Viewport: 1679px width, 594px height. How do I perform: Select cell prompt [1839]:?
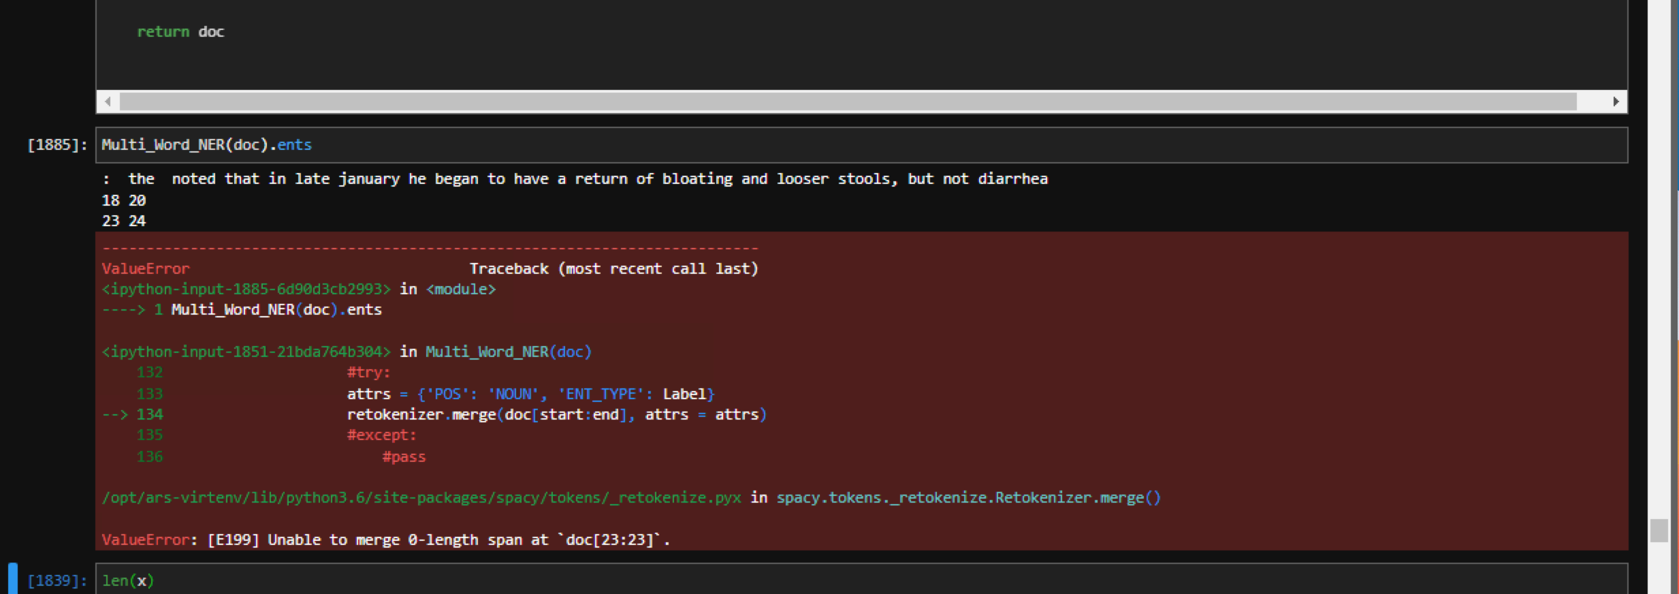[x=58, y=580]
